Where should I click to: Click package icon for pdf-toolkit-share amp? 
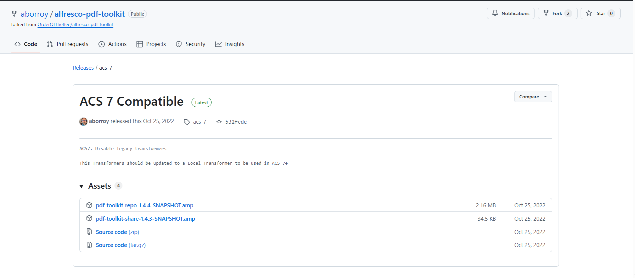[x=89, y=218]
